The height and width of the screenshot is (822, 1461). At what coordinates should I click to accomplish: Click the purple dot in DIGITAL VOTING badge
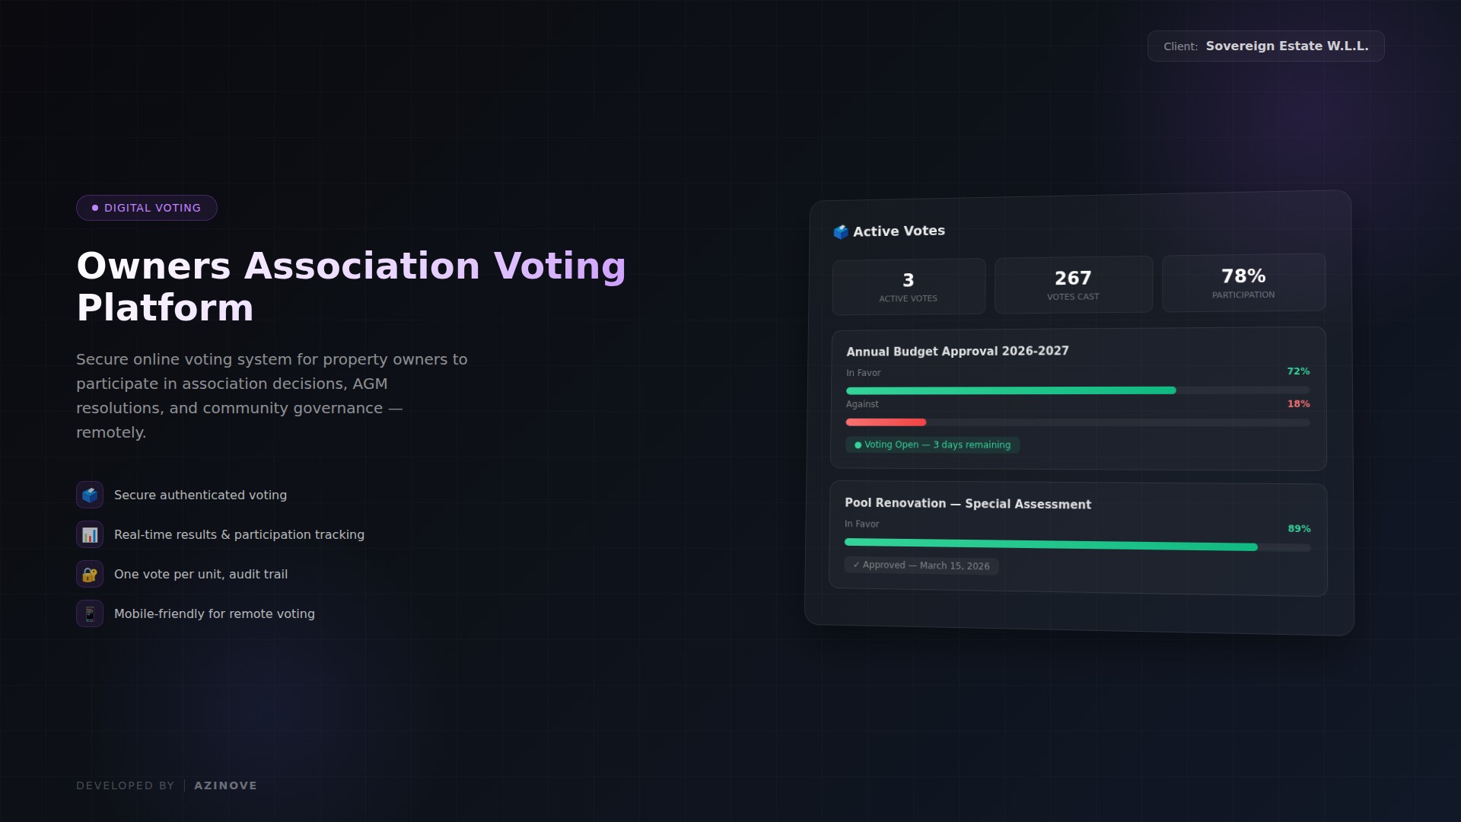tap(94, 207)
